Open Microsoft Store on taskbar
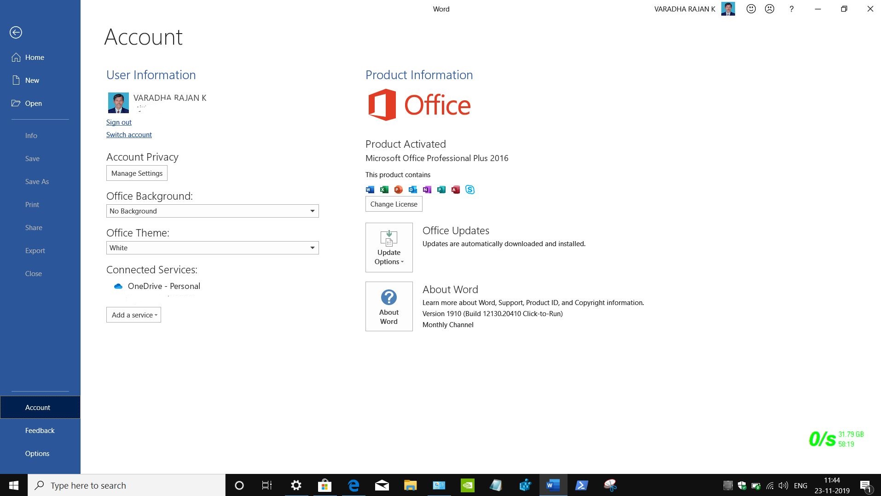 [325, 485]
